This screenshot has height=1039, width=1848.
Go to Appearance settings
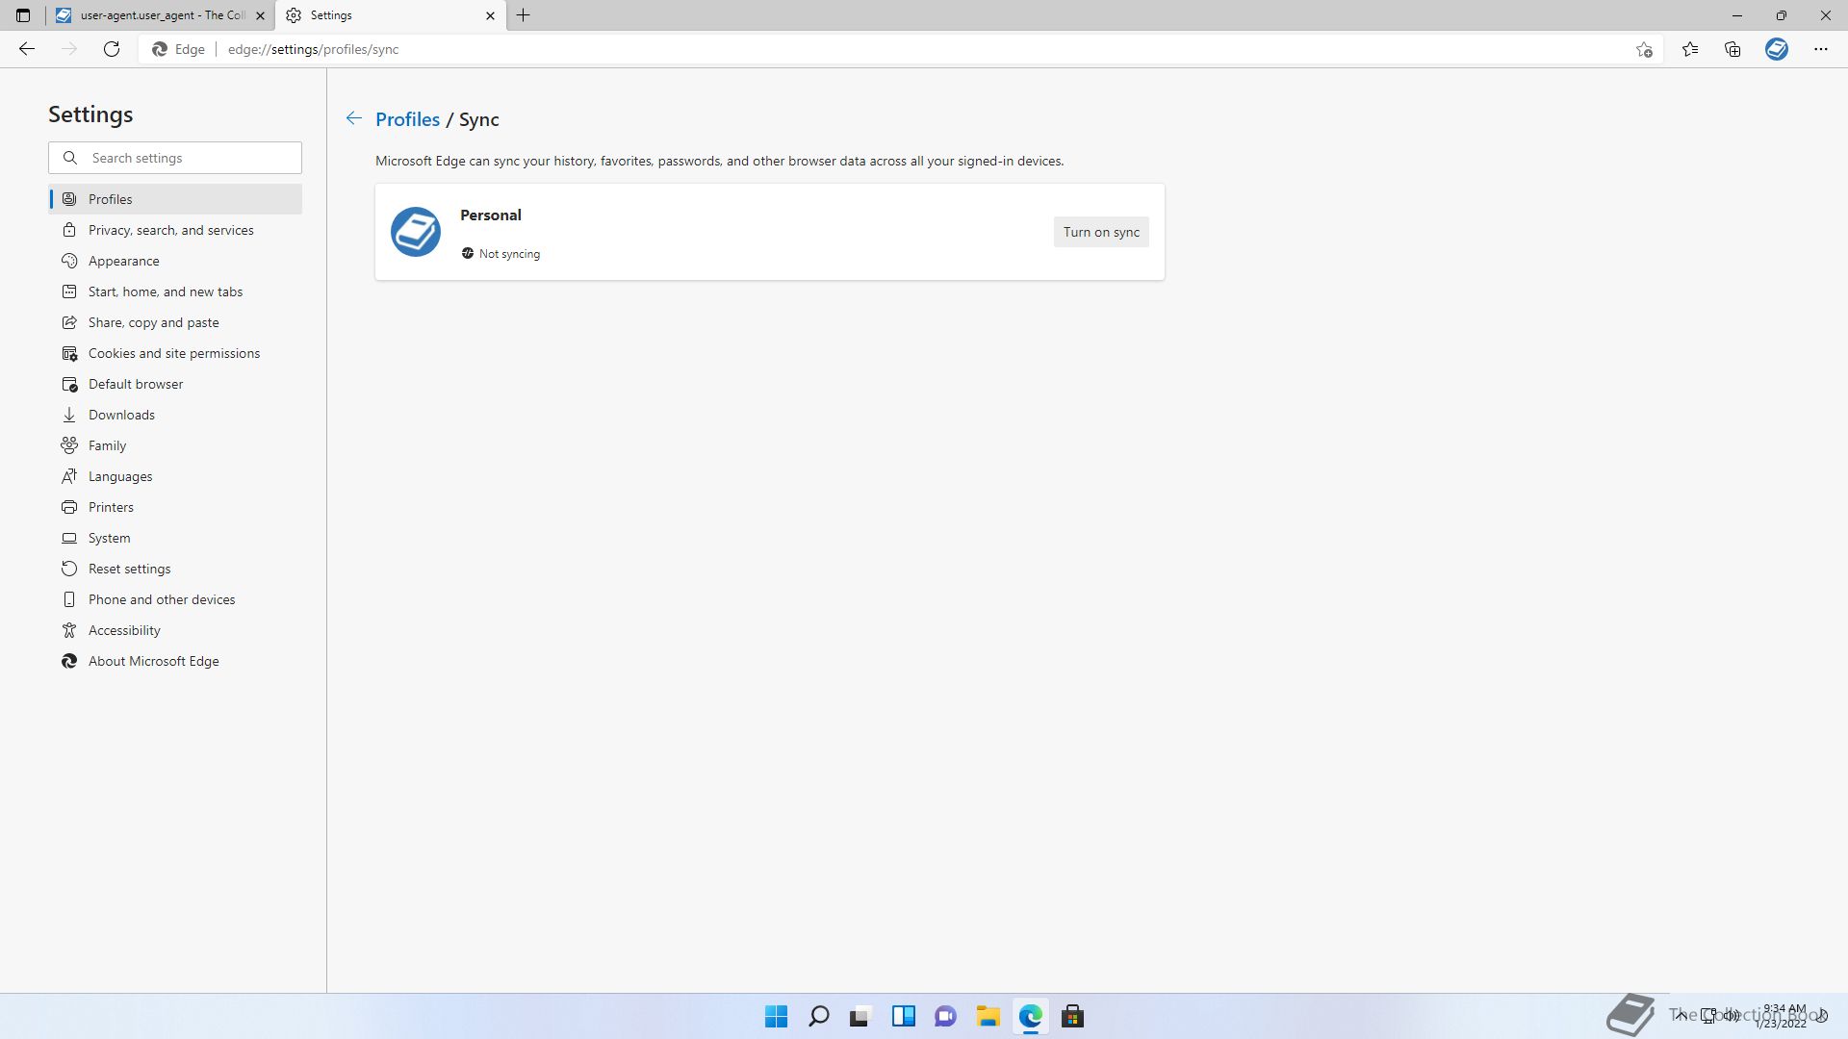175,261
